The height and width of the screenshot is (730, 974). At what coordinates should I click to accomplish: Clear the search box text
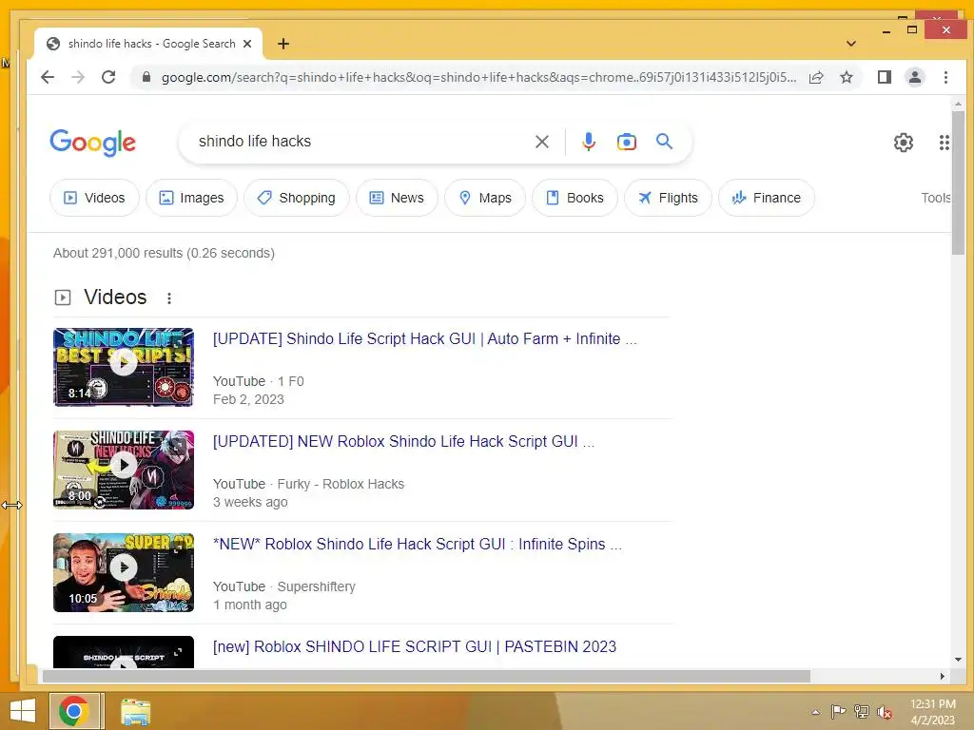[x=541, y=142]
